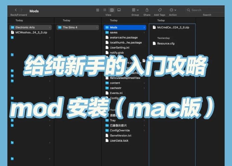
Task: Switch to list view
Action: [105, 10]
